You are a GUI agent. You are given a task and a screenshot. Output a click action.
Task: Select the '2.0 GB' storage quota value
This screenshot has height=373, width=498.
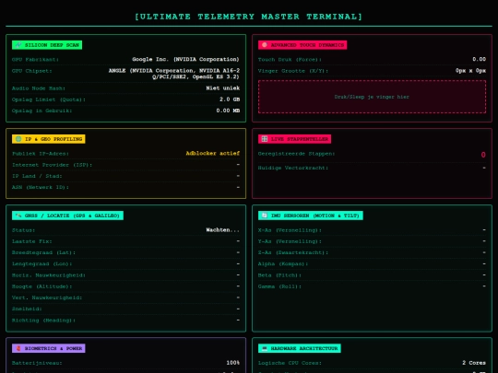[x=230, y=99]
